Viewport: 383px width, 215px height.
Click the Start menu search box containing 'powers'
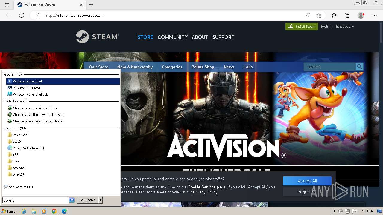[x=36, y=200]
